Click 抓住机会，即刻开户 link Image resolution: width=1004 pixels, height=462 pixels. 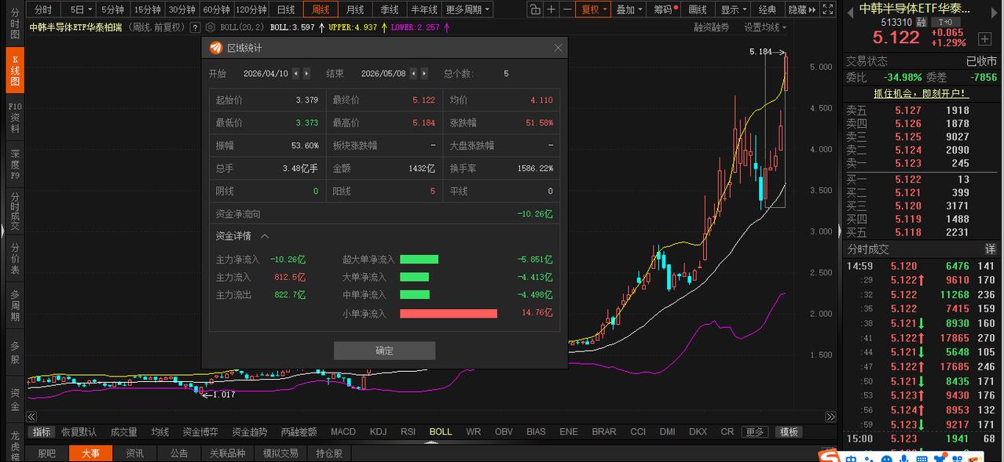[x=922, y=93]
